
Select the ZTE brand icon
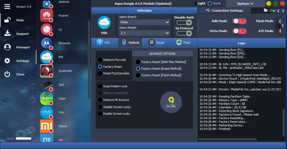[47, 138]
